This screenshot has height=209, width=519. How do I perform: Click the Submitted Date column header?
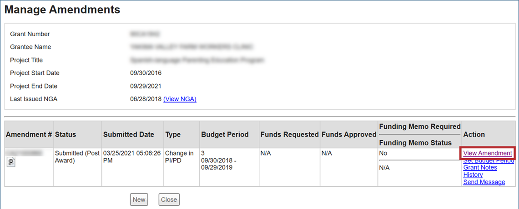pos(129,134)
